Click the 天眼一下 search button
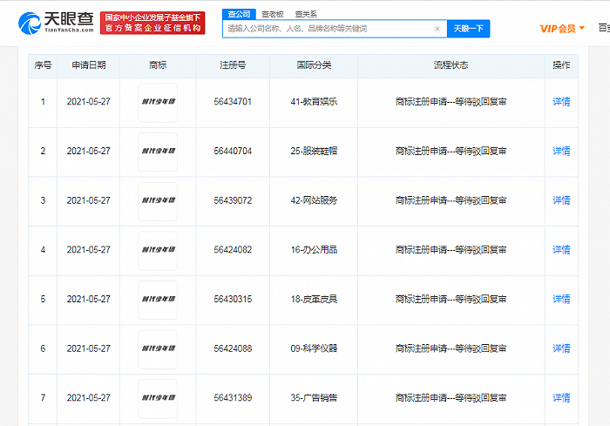The width and height of the screenshot is (610, 426). [x=469, y=29]
